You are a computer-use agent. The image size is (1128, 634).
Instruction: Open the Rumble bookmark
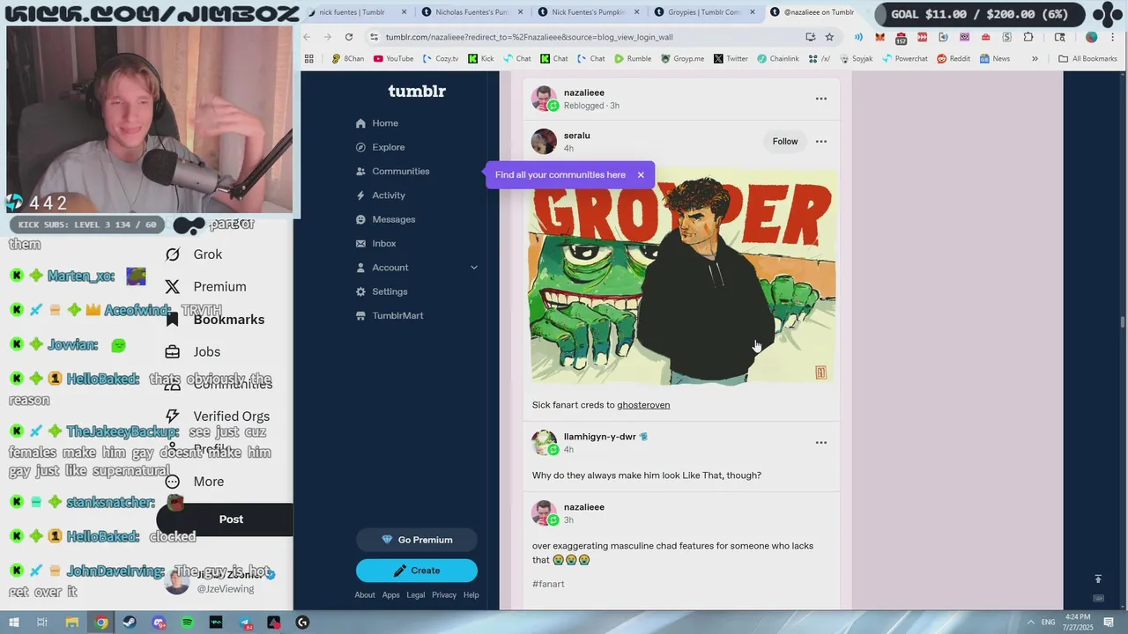(633, 59)
